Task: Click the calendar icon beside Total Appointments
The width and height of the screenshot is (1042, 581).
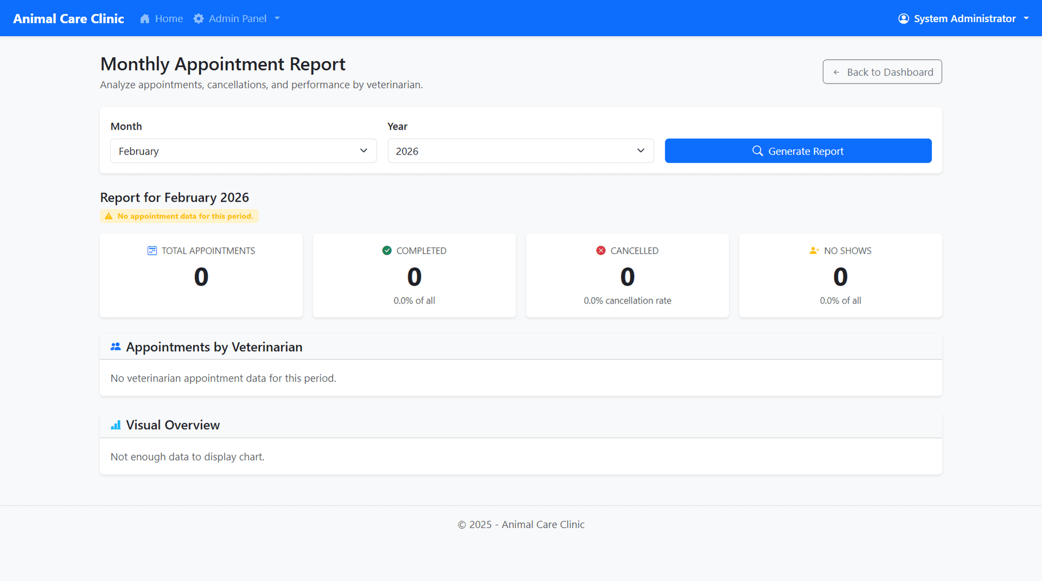Action: point(152,250)
